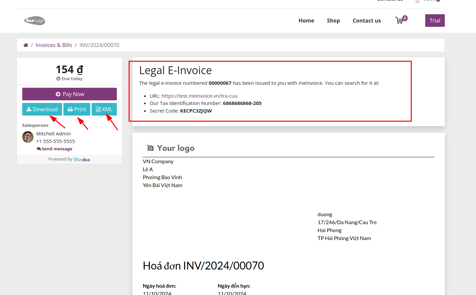
Task: Click Mitchell Admin's profile picture
Action: click(28, 137)
